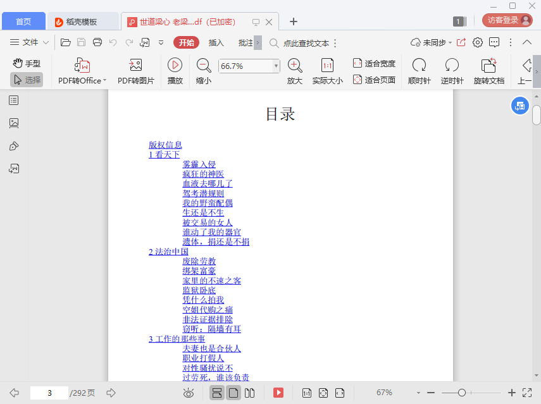This screenshot has height=404, width=541.
Task: Decrease zoom with minus button in status bar
Action: point(431,393)
